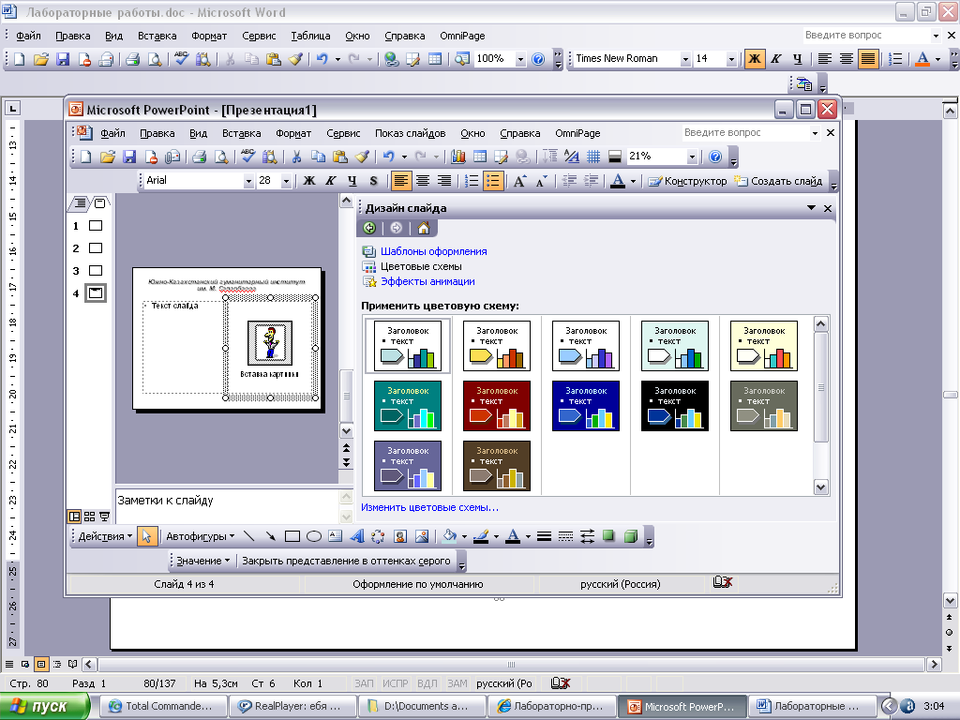
Task: Click Insert Clip Art icon on drawing toolbar
Action: pyautogui.click(x=400, y=536)
